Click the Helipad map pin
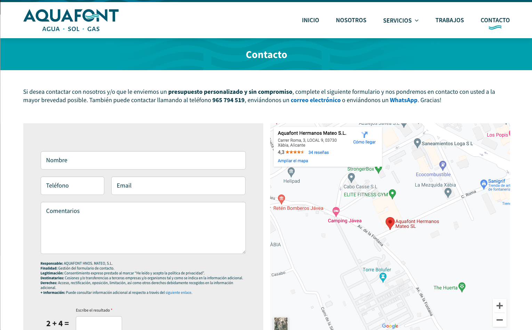Viewport: 532px width, 330px height. pos(291,172)
